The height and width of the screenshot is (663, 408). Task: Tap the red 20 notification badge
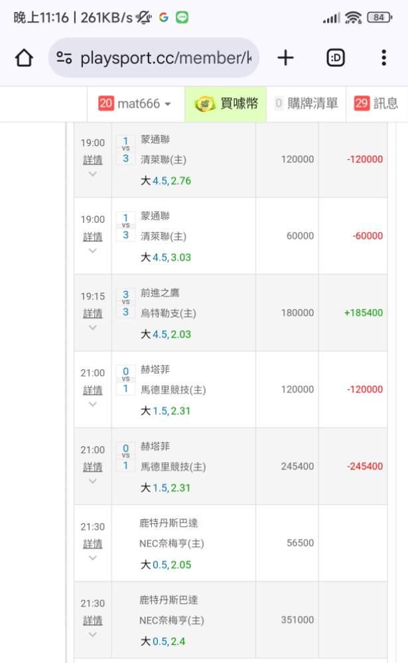[x=105, y=103]
